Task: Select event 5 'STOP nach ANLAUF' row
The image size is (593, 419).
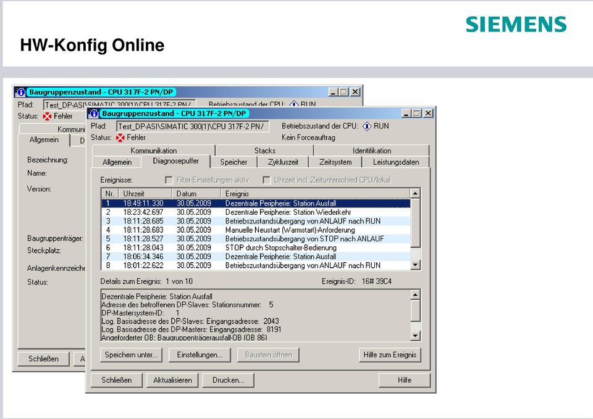Action: (256, 239)
